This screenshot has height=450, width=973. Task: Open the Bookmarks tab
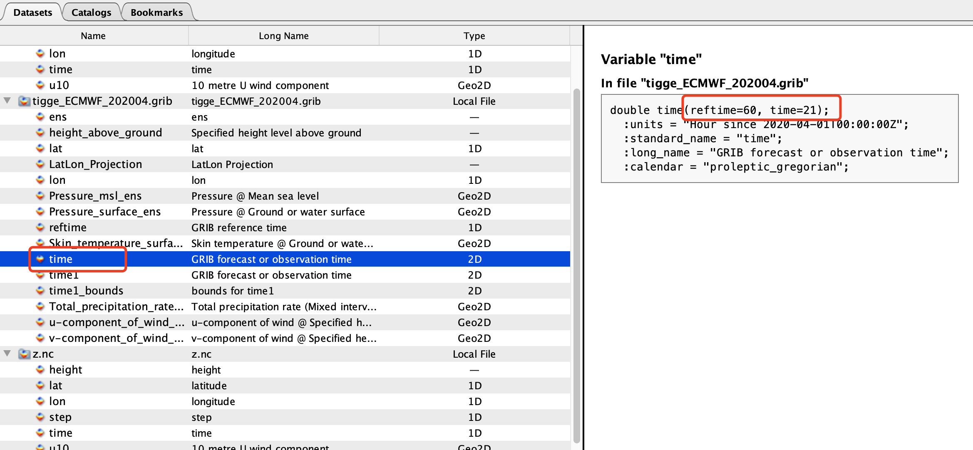coord(156,12)
